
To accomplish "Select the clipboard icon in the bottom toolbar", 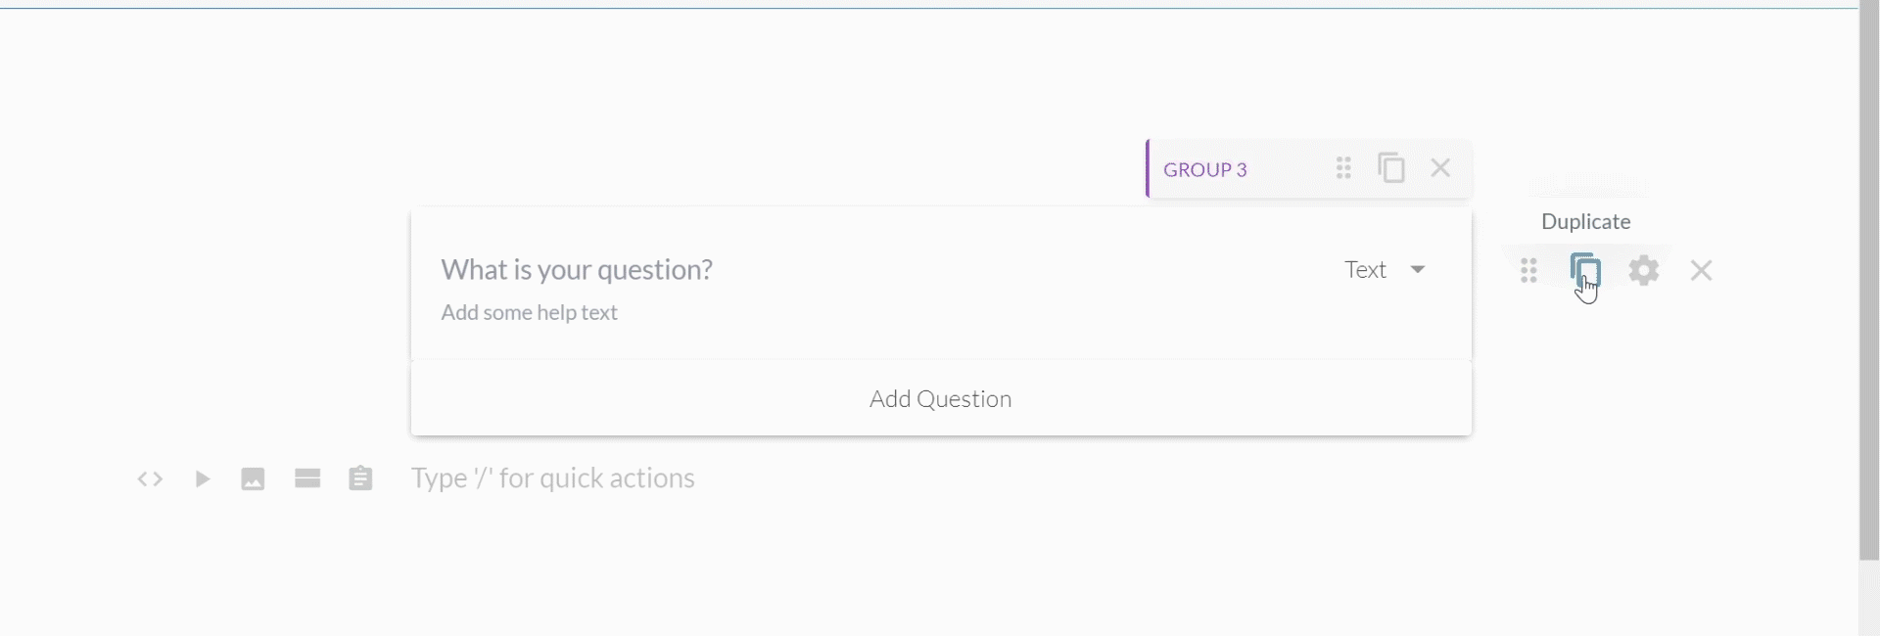I will pos(361,478).
